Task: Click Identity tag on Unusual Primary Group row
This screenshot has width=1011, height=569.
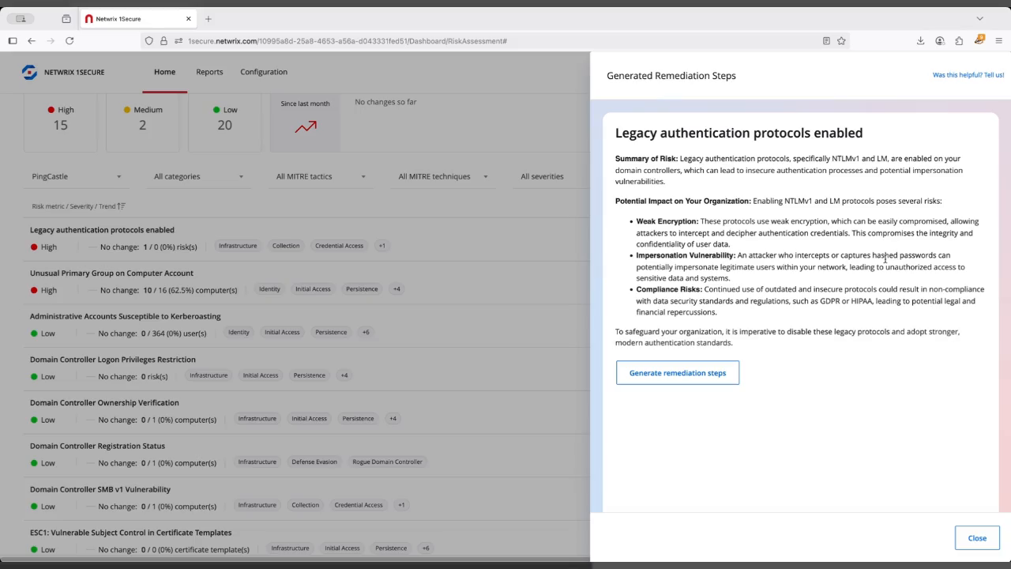Action: click(x=269, y=289)
